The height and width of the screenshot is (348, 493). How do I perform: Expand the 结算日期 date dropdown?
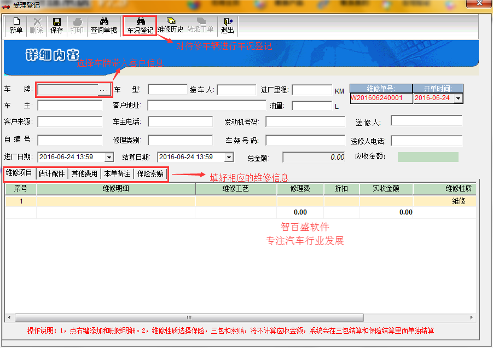229,157
